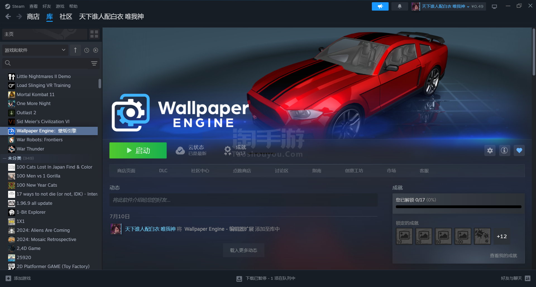
Task: Open the 商店页面 link
Action: 126,171
